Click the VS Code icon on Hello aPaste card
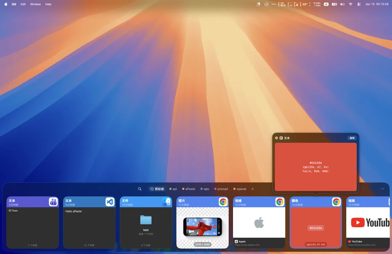The image size is (392, 254). 110,202
